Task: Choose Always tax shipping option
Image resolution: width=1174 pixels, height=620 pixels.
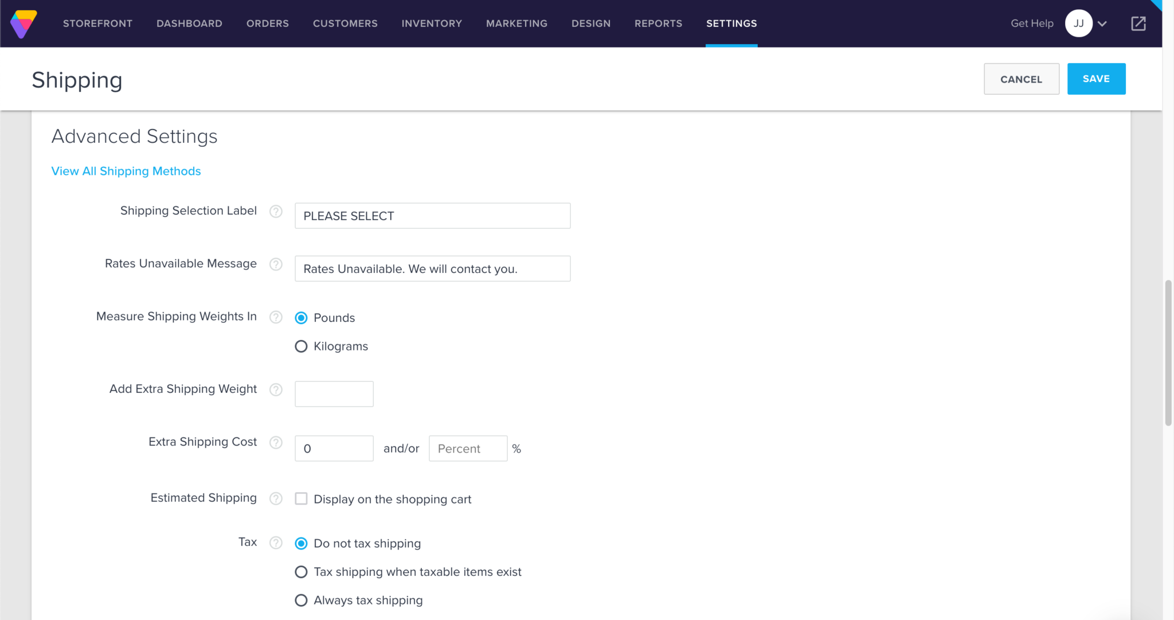Action: 301,600
